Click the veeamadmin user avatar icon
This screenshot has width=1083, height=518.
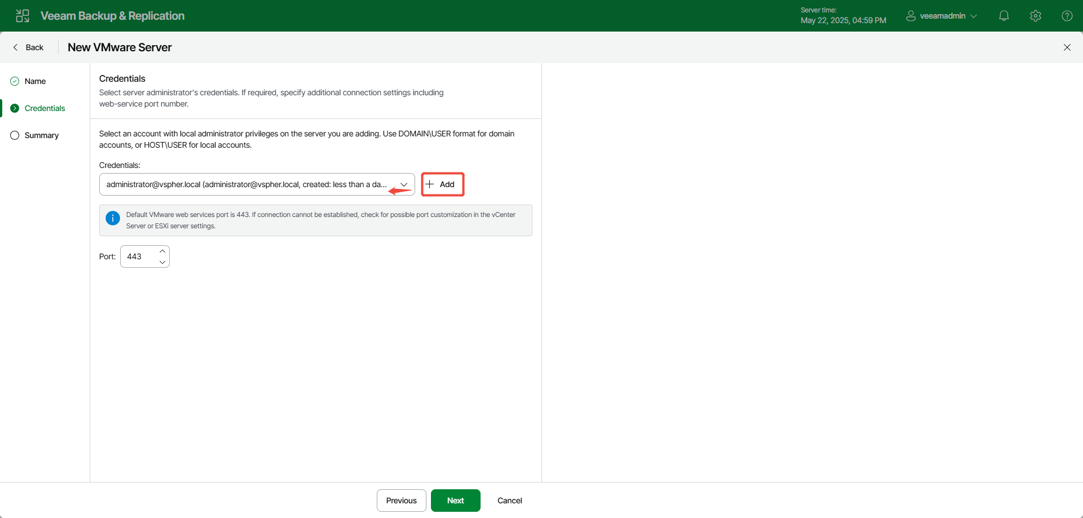pyautogui.click(x=910, y=16)
